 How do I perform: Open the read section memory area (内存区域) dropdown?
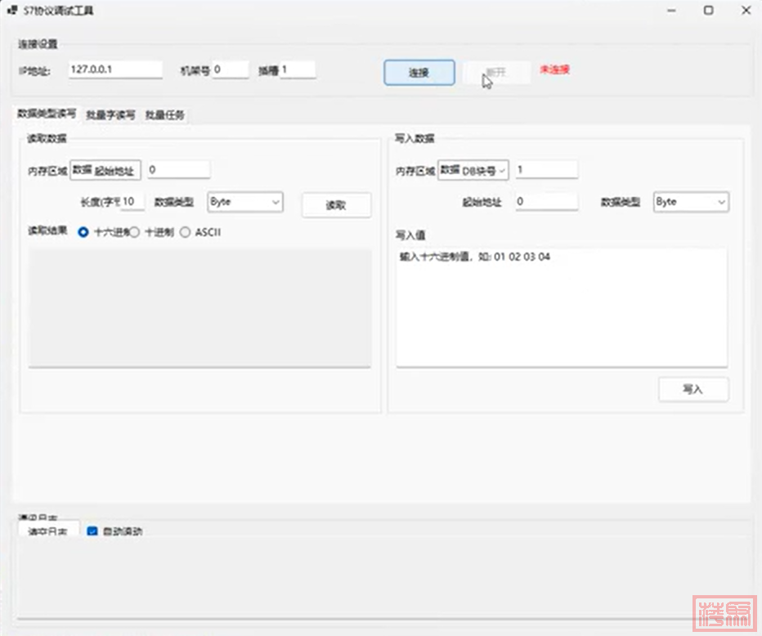pyautogui.click(x=105, y=170)
